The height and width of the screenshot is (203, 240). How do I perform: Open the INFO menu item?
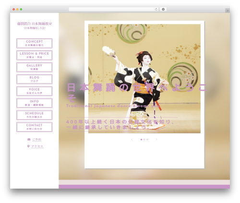pyautogui.click(x=34, y=103)
